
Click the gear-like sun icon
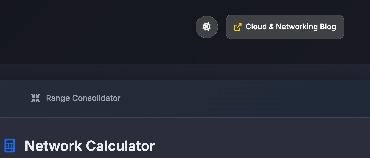pos(207,27)
